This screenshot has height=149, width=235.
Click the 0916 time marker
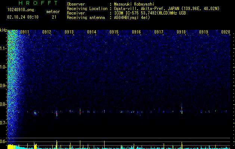point(136,32)
